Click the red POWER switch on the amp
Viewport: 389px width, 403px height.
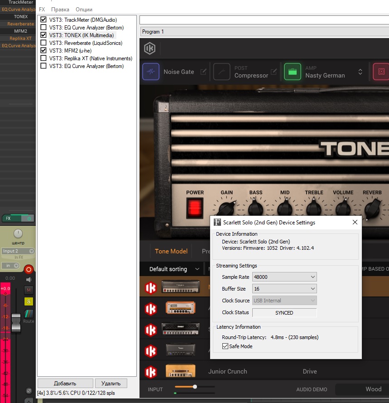195,208
